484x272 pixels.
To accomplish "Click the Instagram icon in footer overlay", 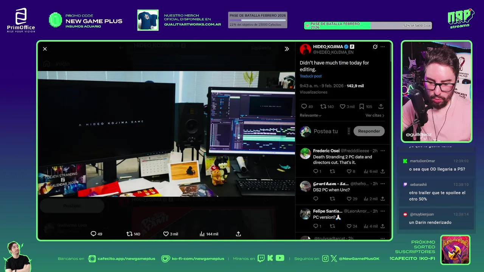I will tap(326, 259).
